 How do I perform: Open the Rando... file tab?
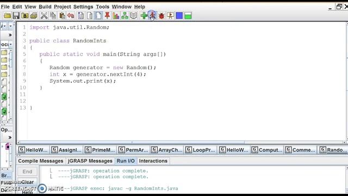[x=333, y=150]
